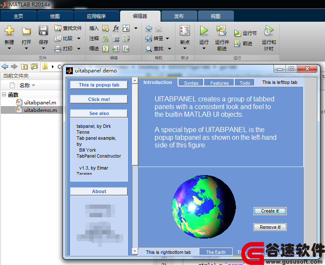This screenshot has height=265, width=325.
Task: Click Run and Time (运行和计时) icon
Action: pos(269,31)
